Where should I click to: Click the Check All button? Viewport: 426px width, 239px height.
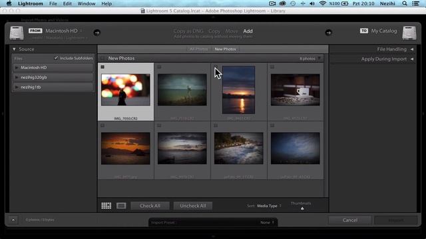[x=150, y=206]
